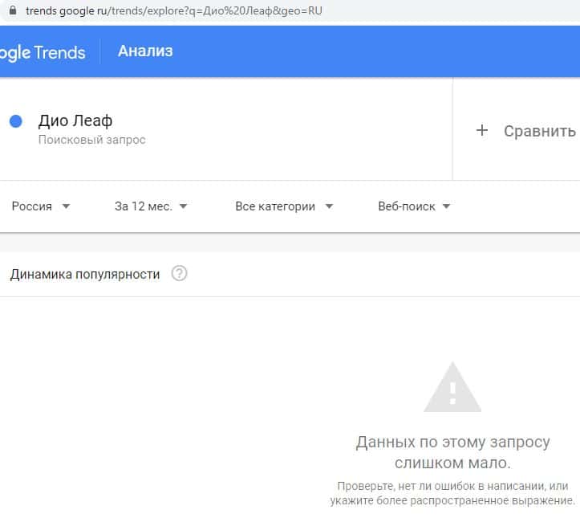The height and width of the screenshot is (518, 580).
Task: Click the caret arrow right of Россия
Action: pos(66,206)
